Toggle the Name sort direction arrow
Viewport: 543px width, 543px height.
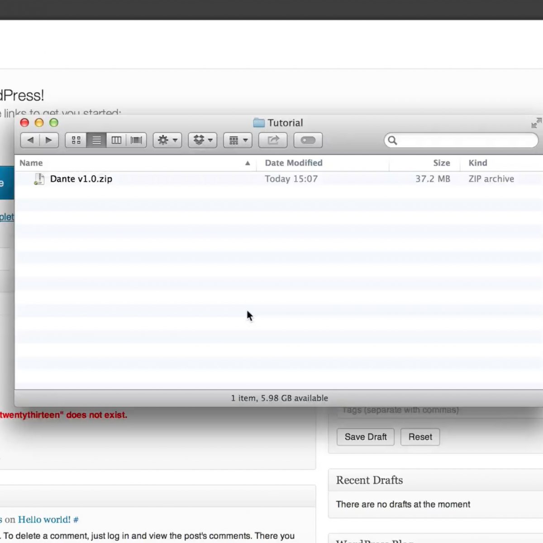point(248,163)
